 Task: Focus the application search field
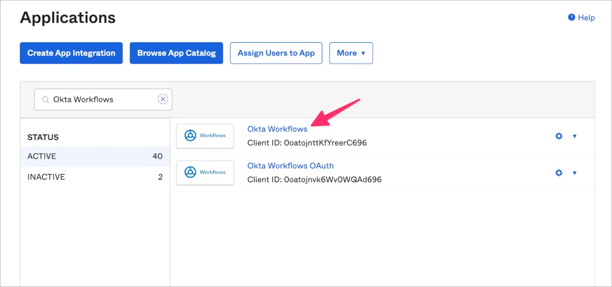click(x=104, y=99)
